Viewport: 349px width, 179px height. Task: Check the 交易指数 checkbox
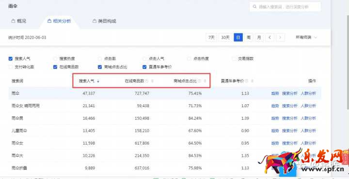[x=234, y=59]
